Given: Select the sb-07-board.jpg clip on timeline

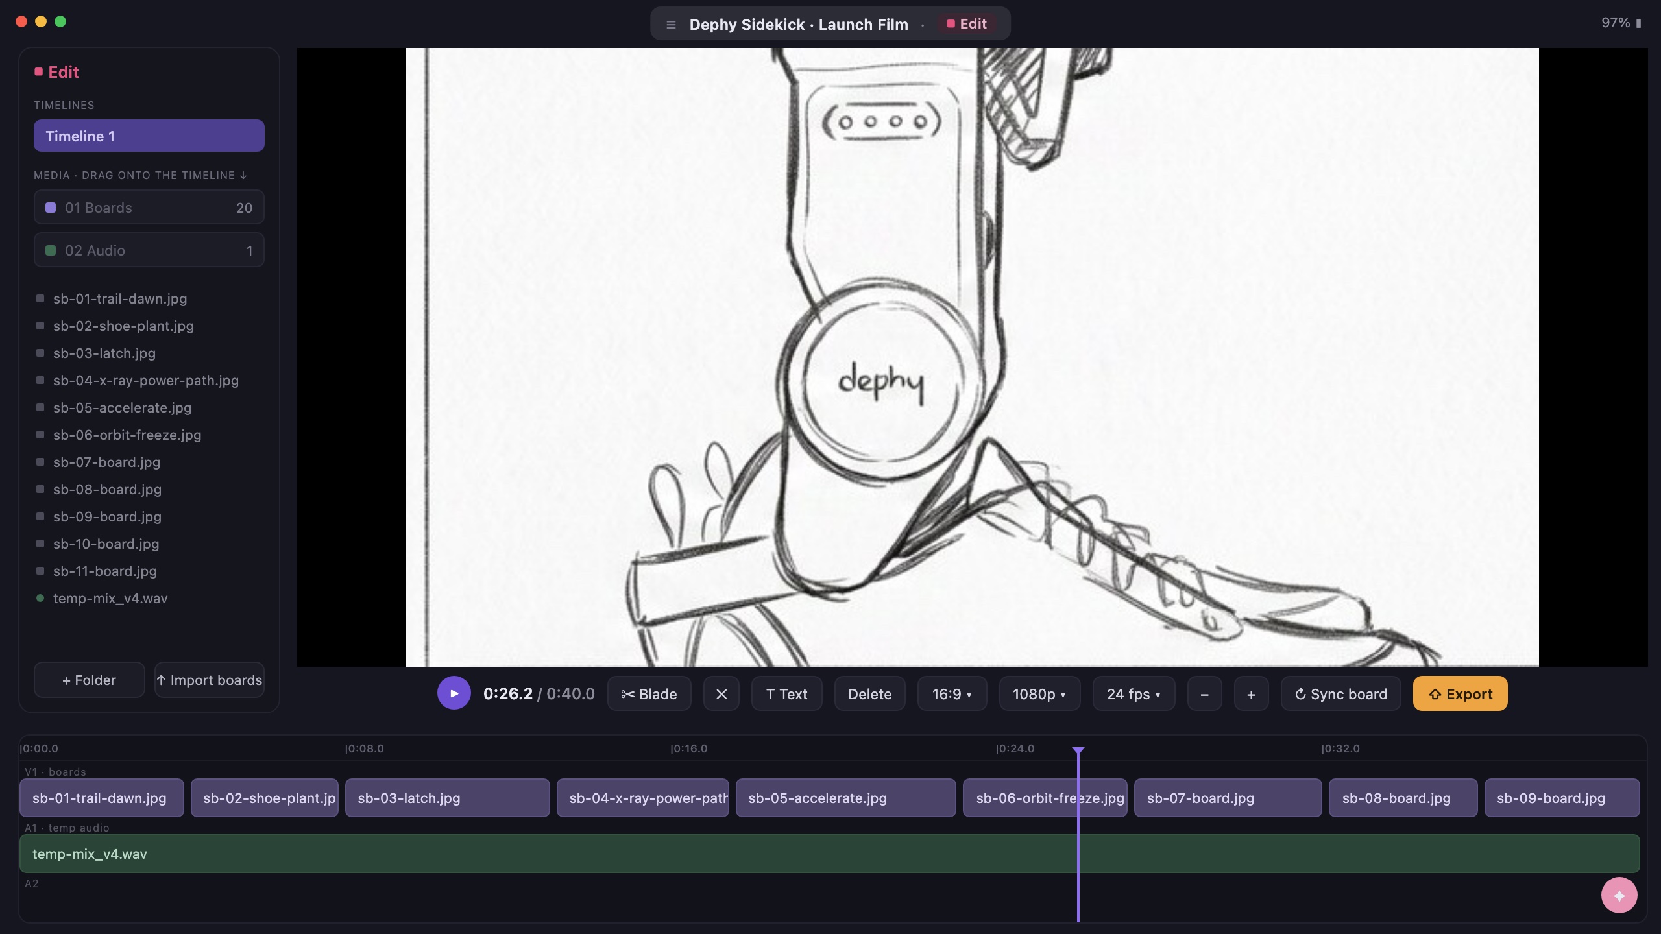Looking at the screenshot, I should tap(1228, 798).
